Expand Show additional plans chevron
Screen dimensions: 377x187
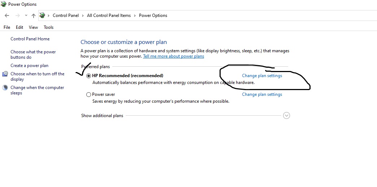click(x=286, y=116)
